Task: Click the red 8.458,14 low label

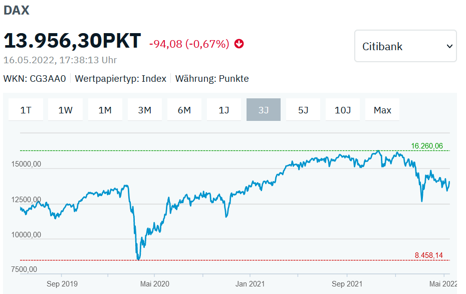Action: 428,255
